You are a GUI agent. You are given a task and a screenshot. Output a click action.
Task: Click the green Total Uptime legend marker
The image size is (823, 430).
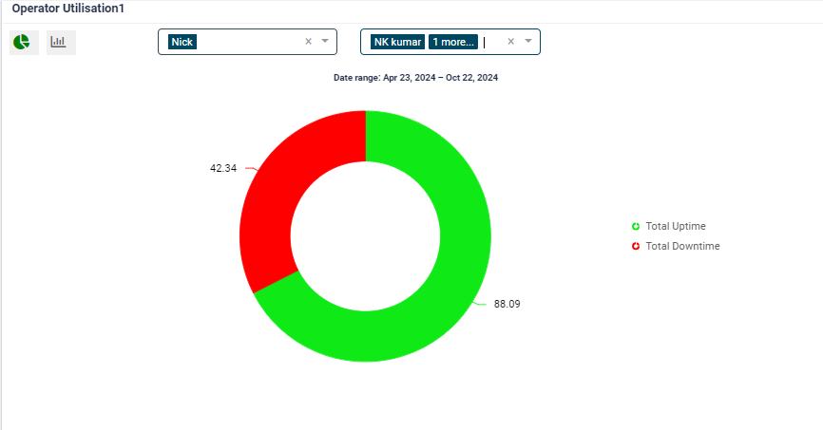(636, 226)
